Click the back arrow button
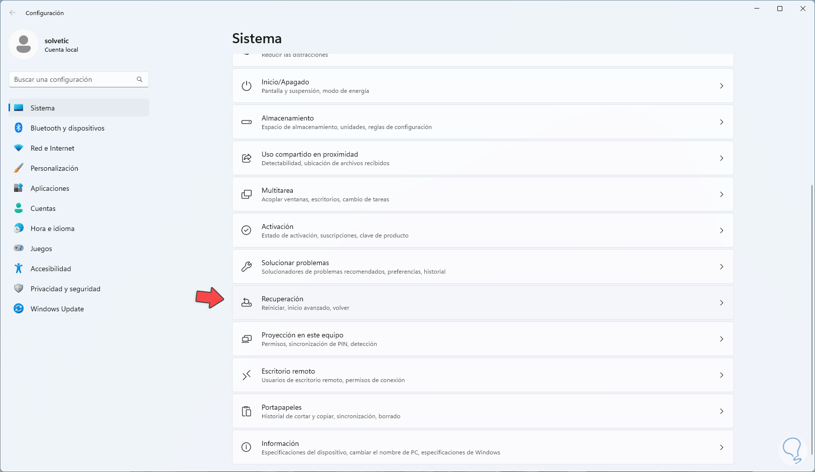This screenshot has height=472, width=815. pos(13,13)
